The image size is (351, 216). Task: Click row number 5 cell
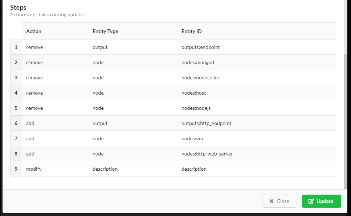16,108
